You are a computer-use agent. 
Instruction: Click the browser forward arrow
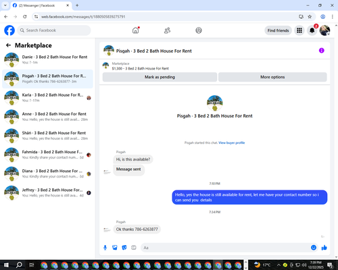[x=16, y=17]
